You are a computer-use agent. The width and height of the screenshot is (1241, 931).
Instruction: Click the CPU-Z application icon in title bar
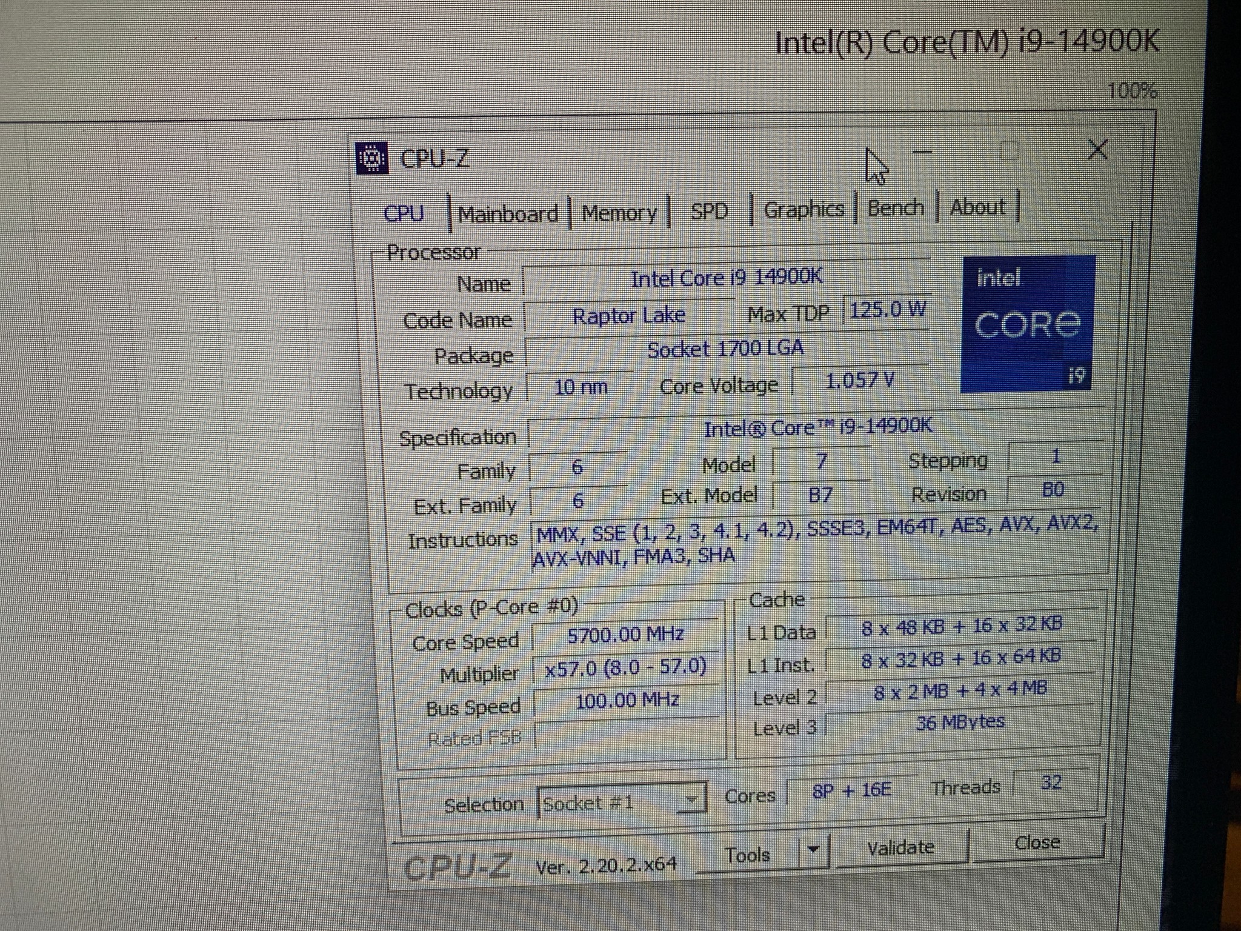coord(372,158)
